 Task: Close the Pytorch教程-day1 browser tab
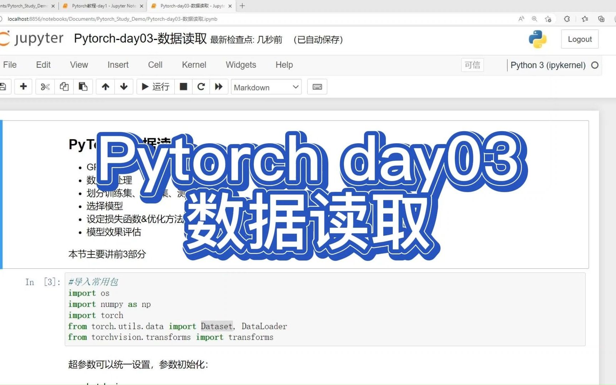(142, 6)
